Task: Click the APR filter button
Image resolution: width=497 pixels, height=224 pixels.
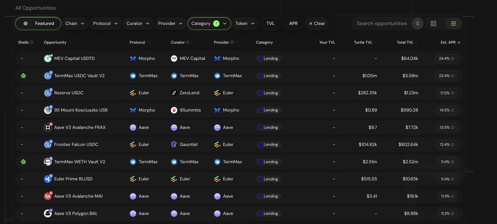Action: click(x=293, y=24)
